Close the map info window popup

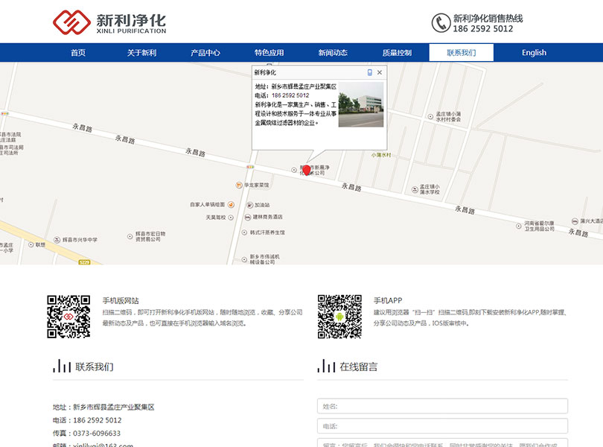point(380,72)
